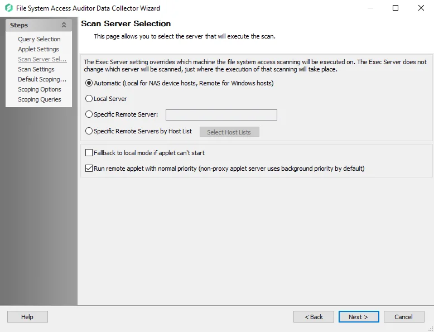Click the Help button
The height and width of the screenshot is (332, 434).
tap(27, 317)
